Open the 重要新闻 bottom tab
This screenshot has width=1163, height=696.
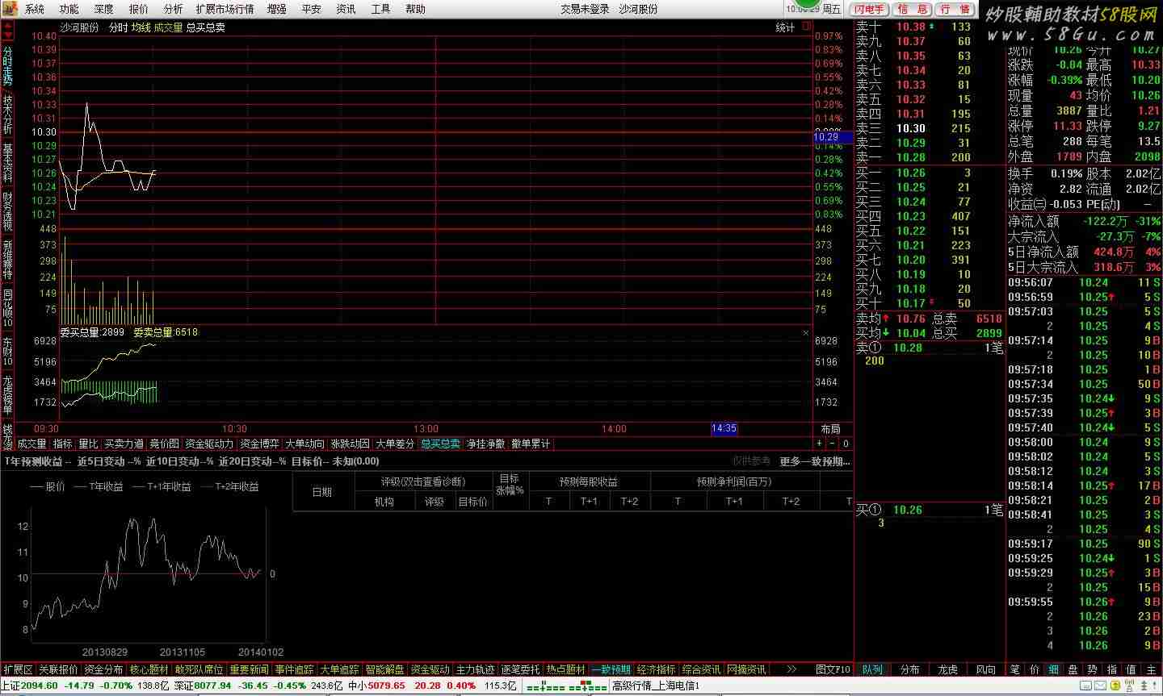[x=249, y=669]
